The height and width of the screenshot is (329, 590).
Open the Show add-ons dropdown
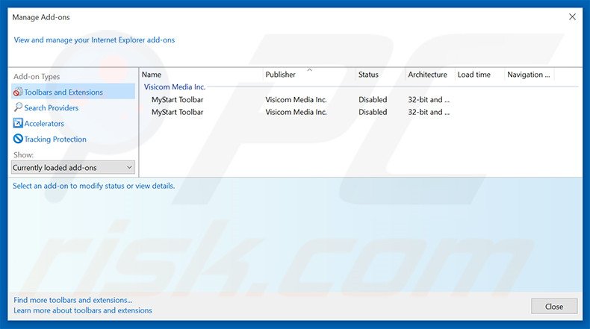(73, 168)
